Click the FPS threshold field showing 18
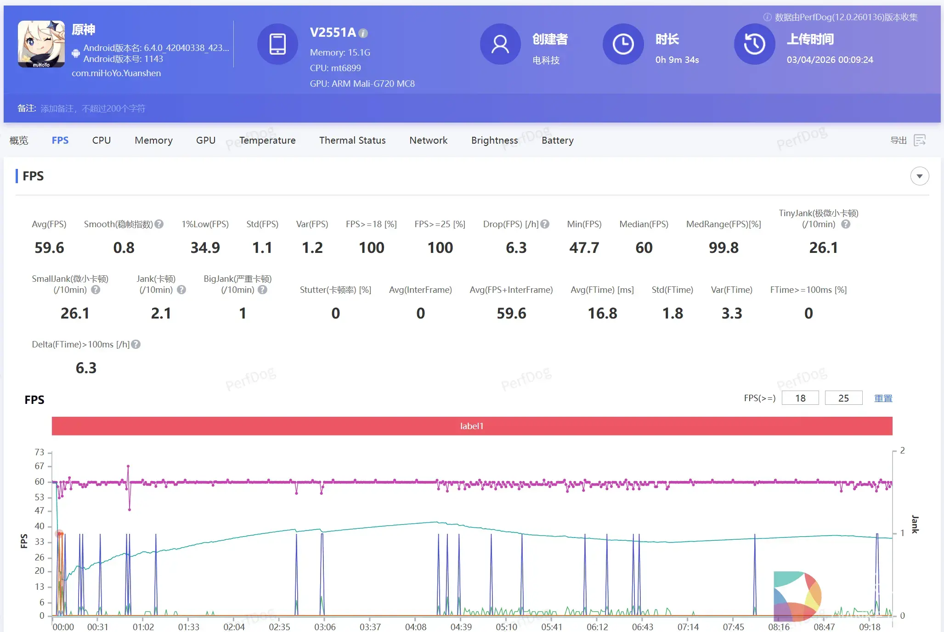 click(800, 398)
